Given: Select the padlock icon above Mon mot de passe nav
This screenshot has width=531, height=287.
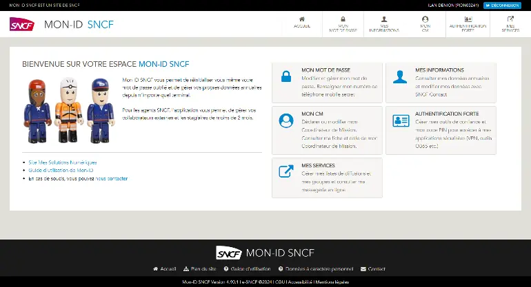Looking at the screenshot, I should [343, 19].
